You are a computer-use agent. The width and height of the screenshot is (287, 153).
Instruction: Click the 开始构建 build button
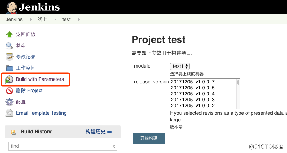tap(149, 138)
